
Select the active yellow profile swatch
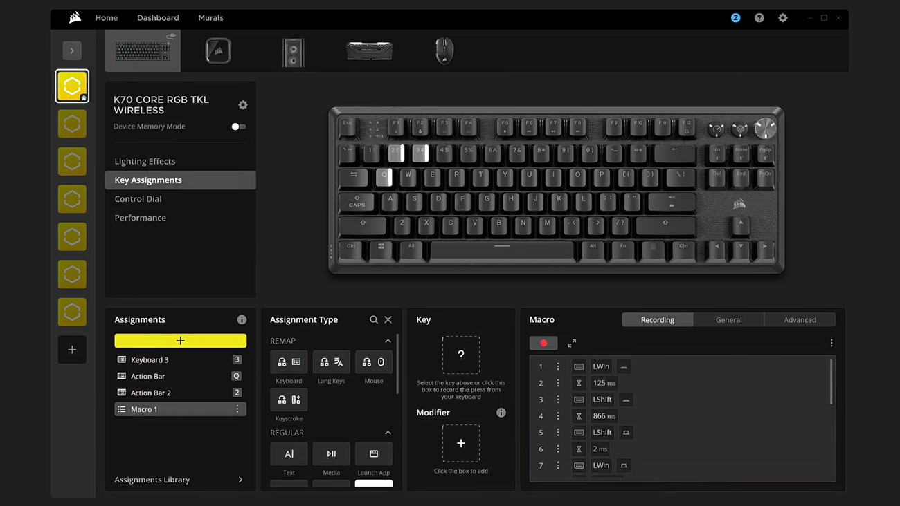coord(72,86)
